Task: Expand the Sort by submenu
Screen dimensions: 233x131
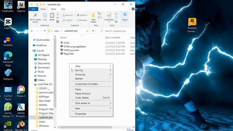Action: [91, 70]
